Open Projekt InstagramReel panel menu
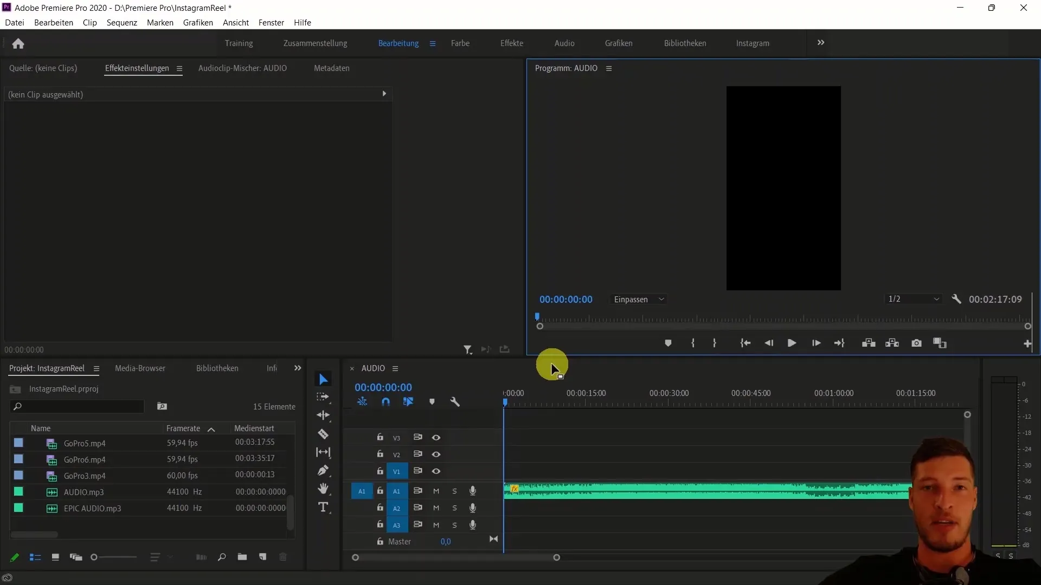The image size is (1041, 585). (96, 369)
